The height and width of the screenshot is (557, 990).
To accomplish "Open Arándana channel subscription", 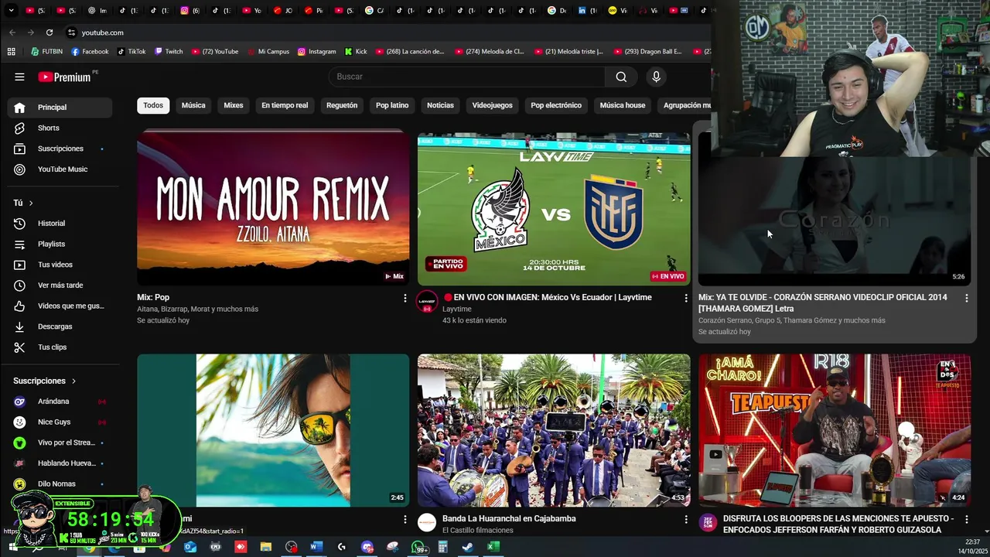I will pos(60,402).
